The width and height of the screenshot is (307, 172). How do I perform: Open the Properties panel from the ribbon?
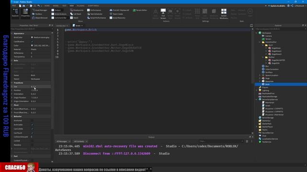click(25, 13)
